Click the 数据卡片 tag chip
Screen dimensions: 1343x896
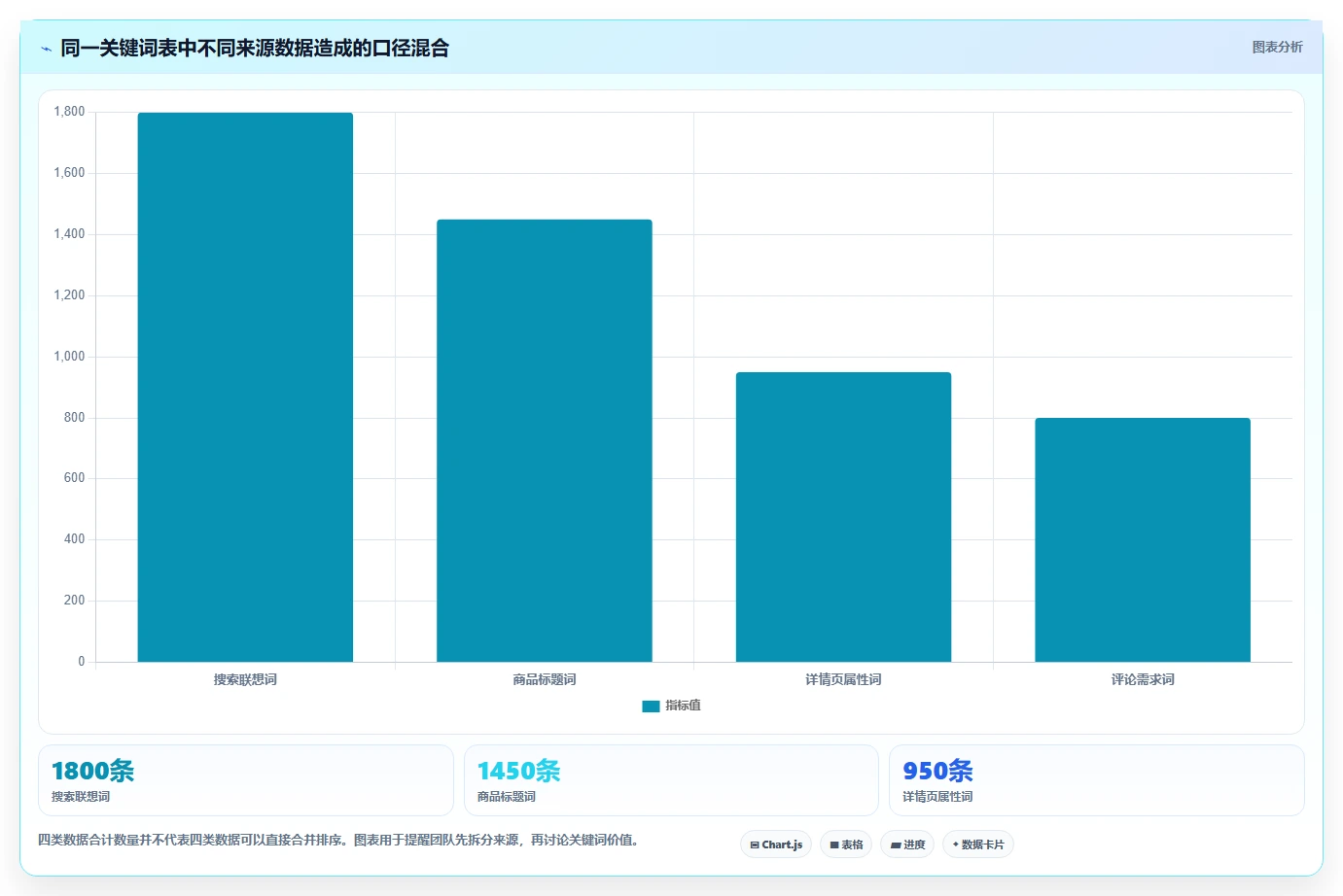pyautogui.click(x=978, y=844)
